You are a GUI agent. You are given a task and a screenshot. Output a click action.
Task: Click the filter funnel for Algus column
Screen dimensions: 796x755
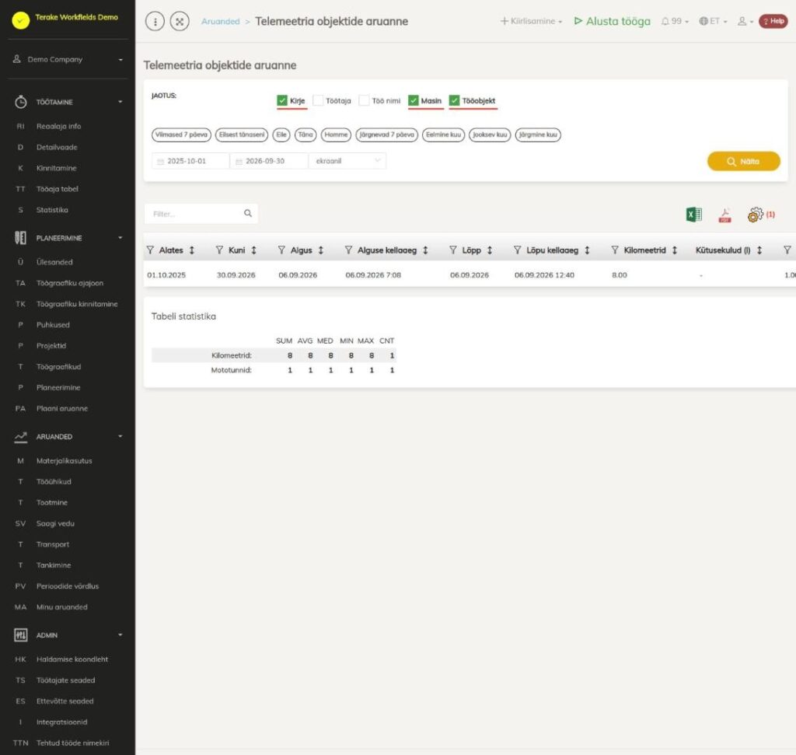tap(281, 250)
